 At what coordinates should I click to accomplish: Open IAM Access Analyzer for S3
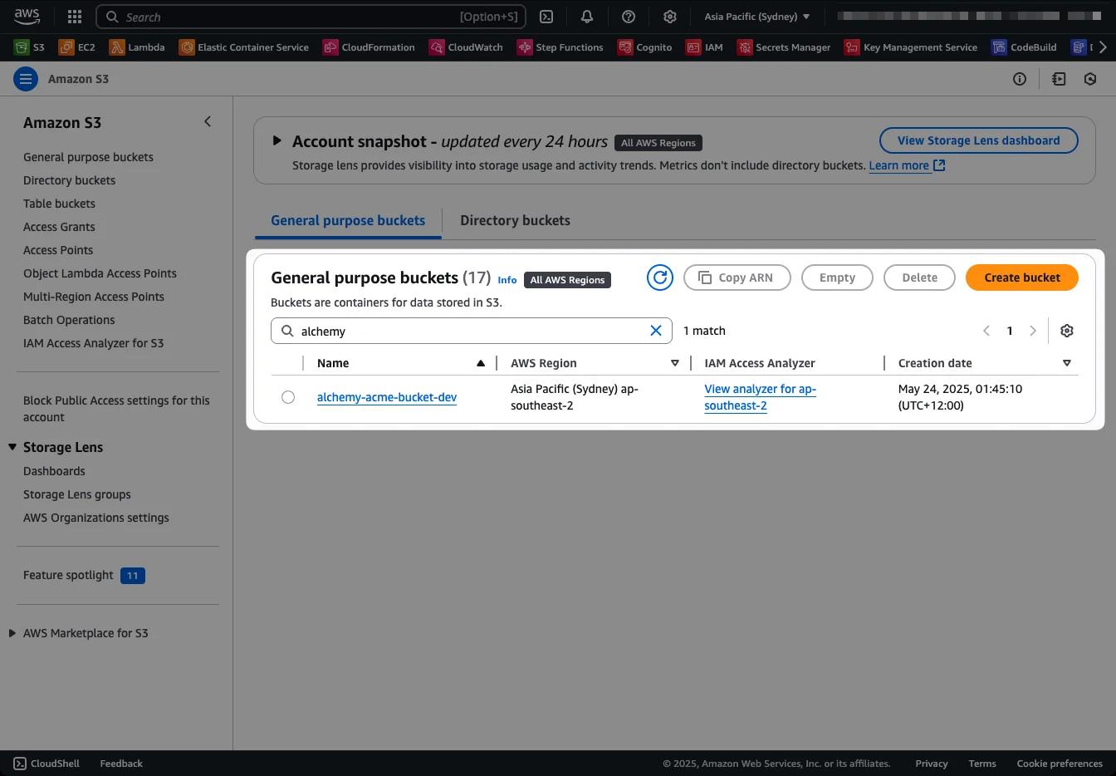coord(93,343)
